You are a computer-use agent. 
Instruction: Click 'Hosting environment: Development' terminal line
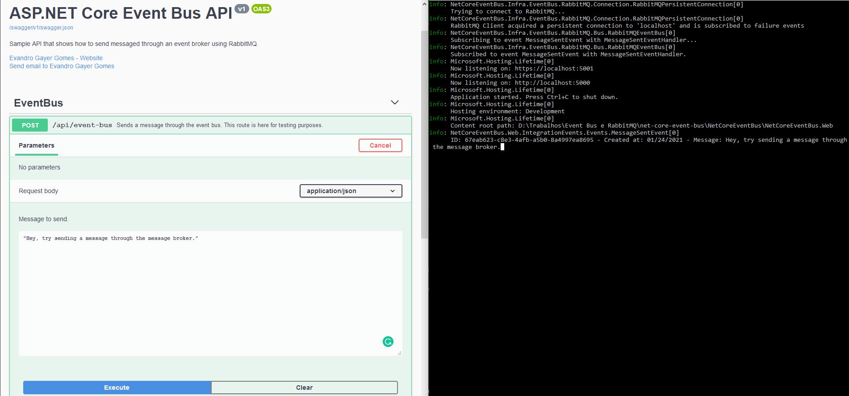tap(507, 111)
